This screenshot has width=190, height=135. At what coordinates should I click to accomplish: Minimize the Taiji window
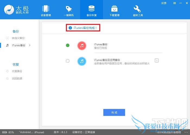(x=180, y=3)
